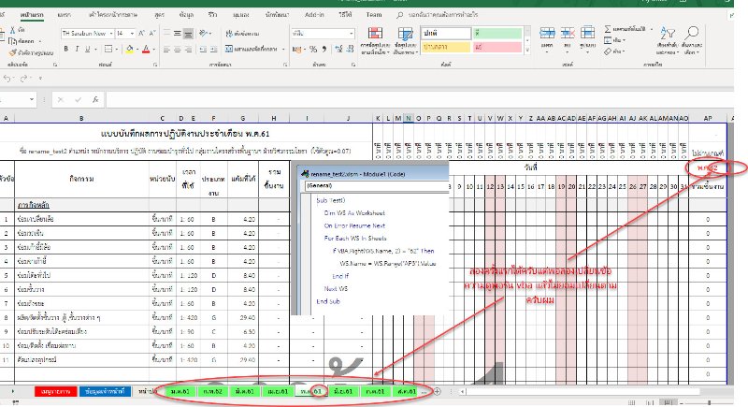Open the Add-in ribbon tab
Screen dimensions: 748x407
pos(315,16)
